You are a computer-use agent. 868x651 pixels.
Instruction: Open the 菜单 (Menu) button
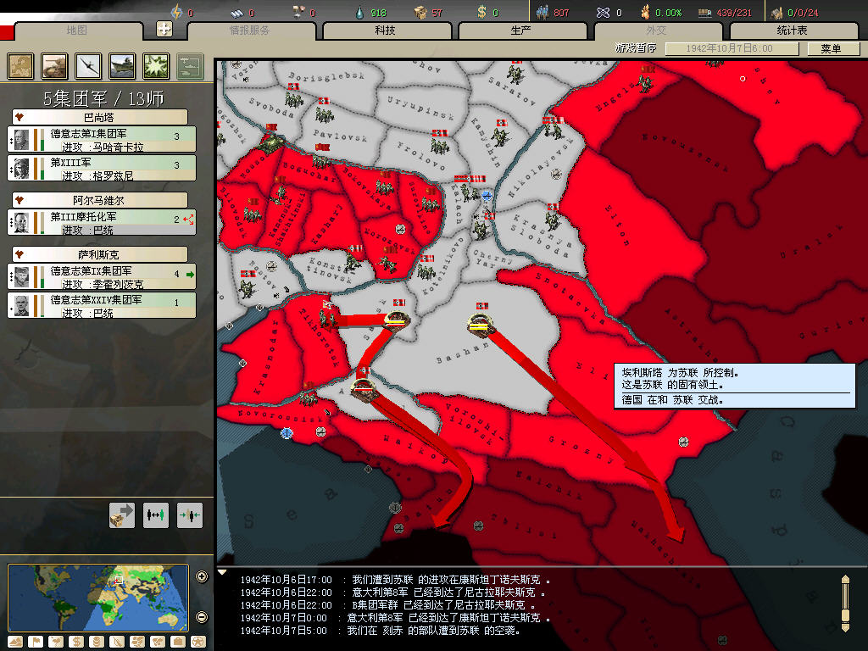click(x=831, y=48)
